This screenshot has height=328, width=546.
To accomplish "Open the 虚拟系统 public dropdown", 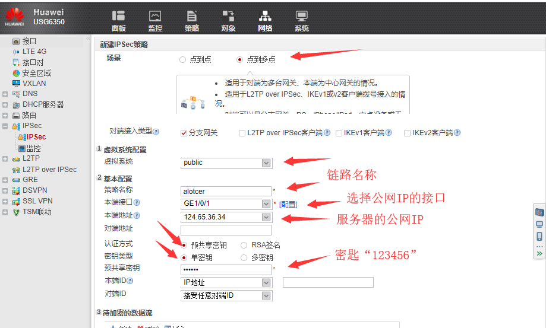I will point(266,163).
